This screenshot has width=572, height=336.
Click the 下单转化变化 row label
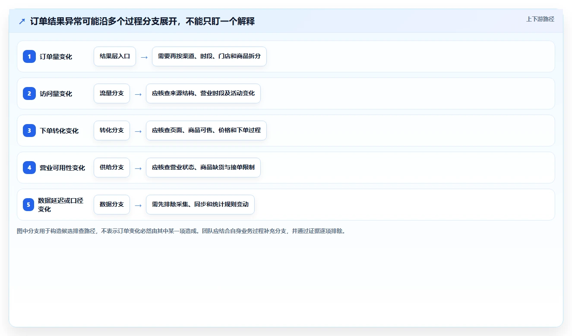click(59, 131)
